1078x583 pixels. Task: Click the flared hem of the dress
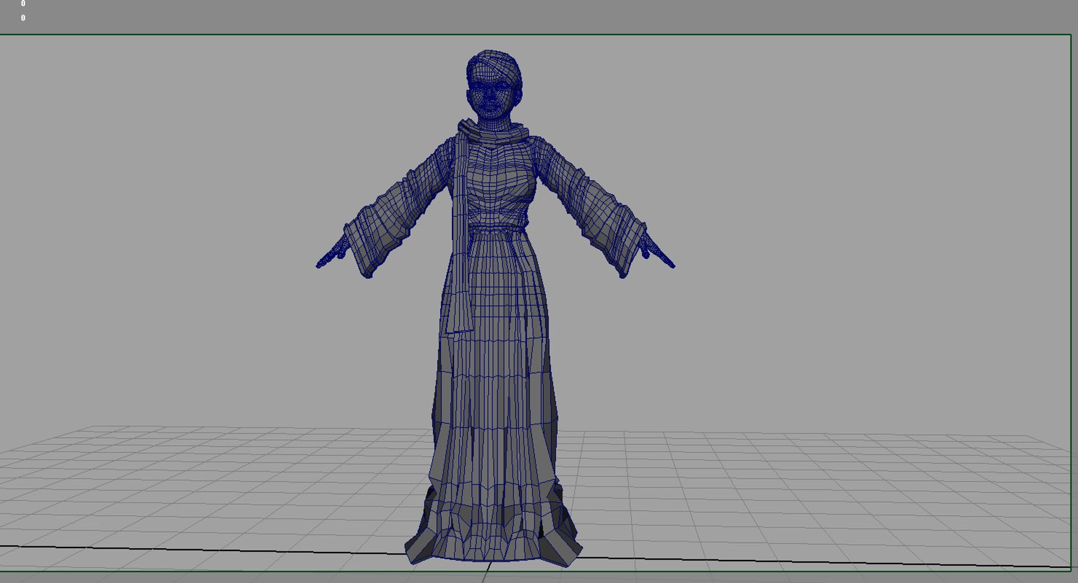click(x=493, y=525)
